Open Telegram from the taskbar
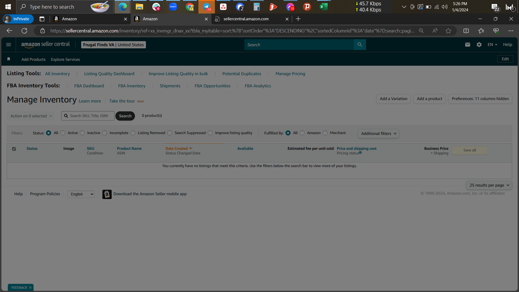 [207, 7]
